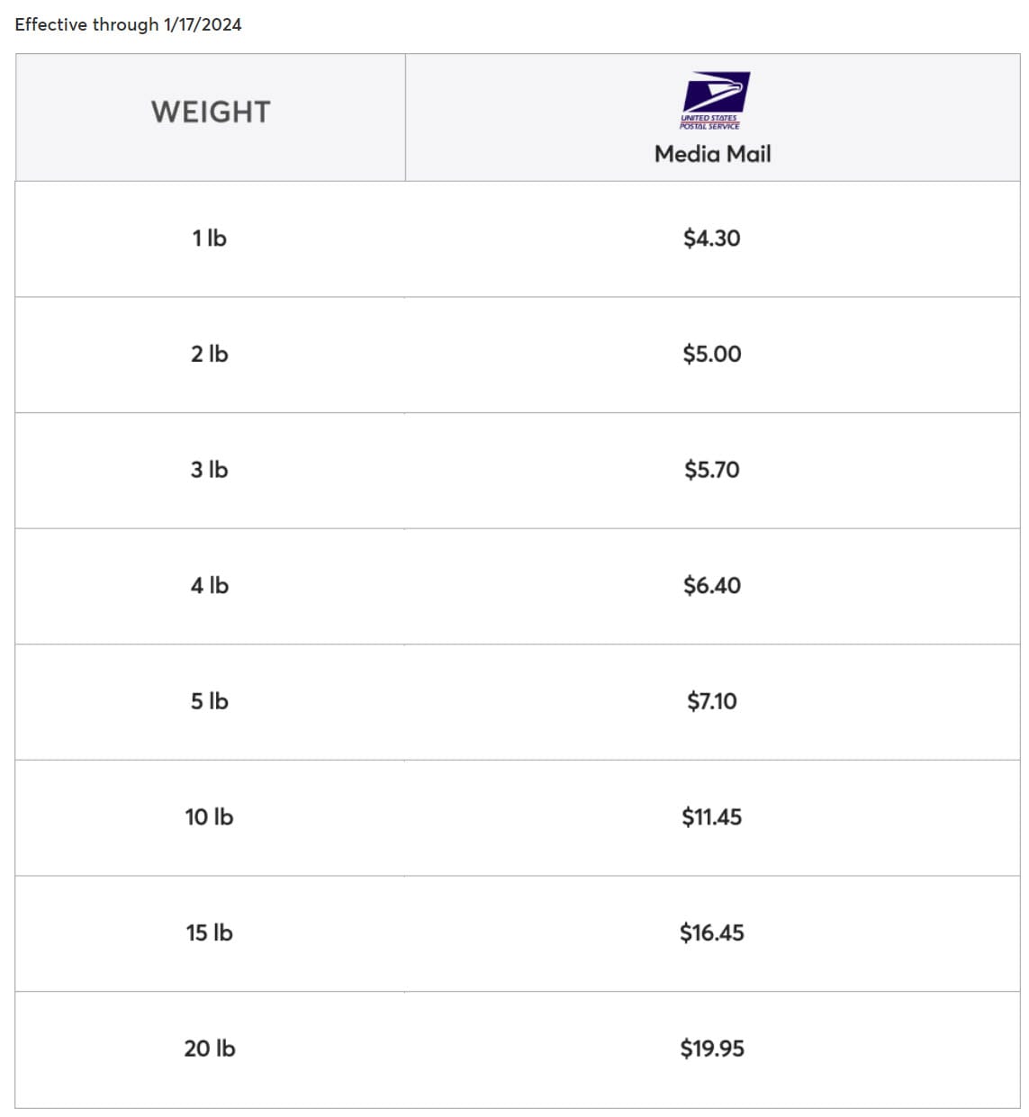
Task: Click the 15 lb weight cell
Action: click(209, 932)
